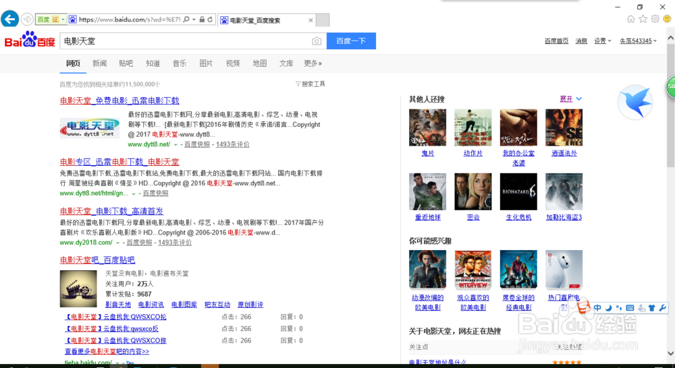Image resolution: width=675 pixels, height=368 pixels.
Task: Open 百度首页 link
Action: pyautogui.click(x=557, y=41)
